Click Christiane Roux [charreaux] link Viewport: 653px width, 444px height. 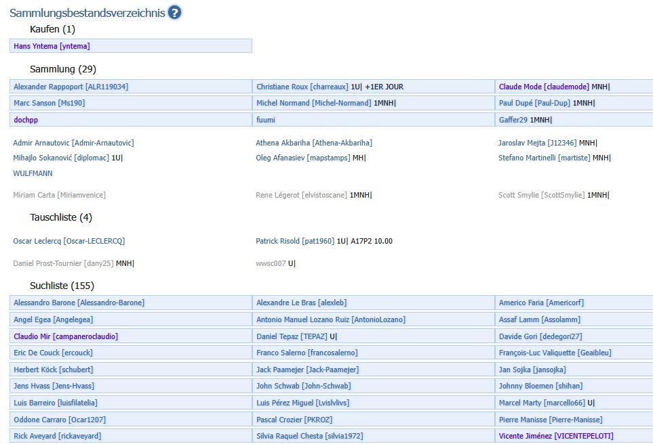(302, 87)
